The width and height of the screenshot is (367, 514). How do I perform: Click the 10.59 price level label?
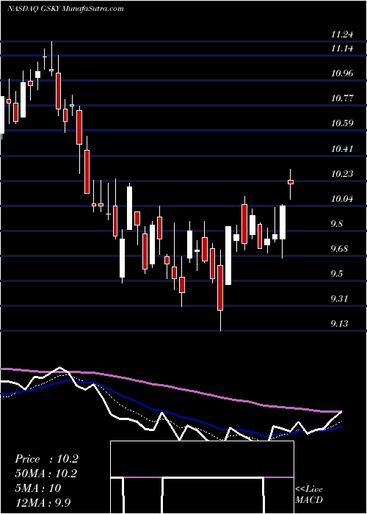[342, 123]
